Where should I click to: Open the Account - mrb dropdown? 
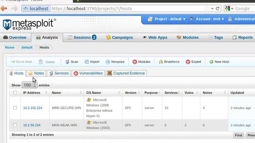click(207, 19)
